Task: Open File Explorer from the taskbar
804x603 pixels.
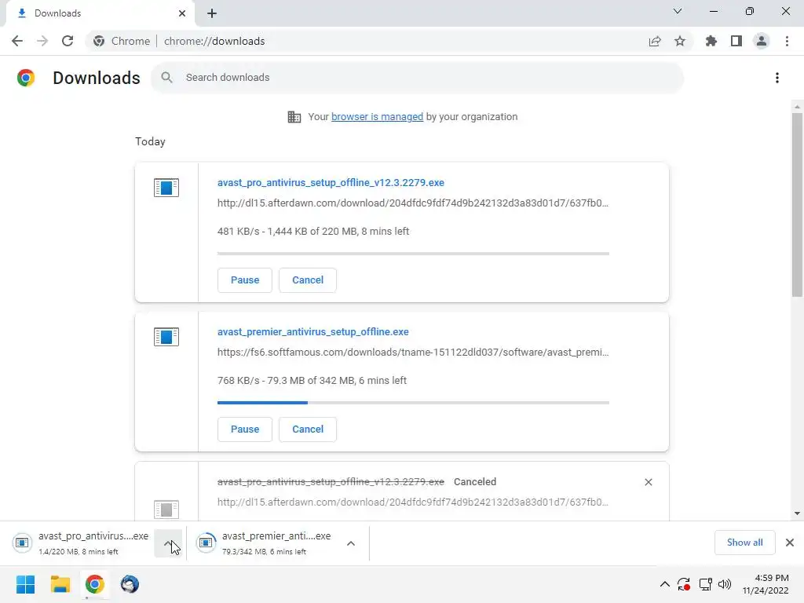Action: (x=60, y=584)
